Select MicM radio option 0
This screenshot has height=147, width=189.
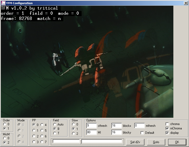(5, 138)
